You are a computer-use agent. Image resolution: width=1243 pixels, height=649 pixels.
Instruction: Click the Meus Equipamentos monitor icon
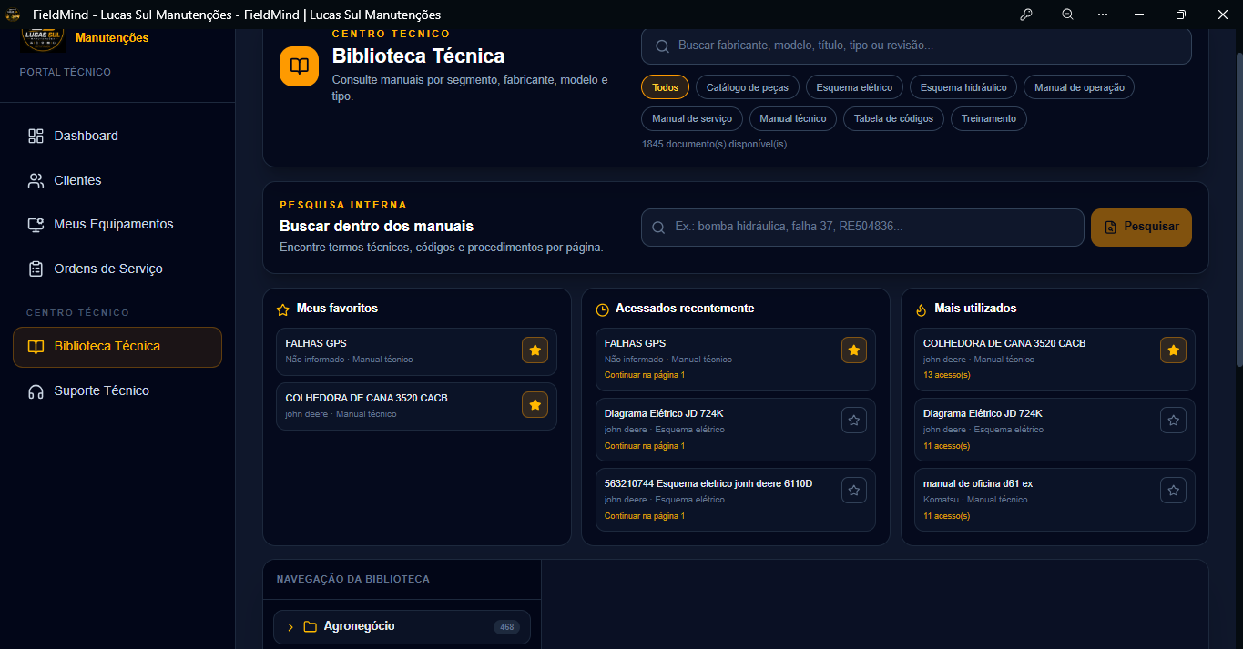(36, 224)
